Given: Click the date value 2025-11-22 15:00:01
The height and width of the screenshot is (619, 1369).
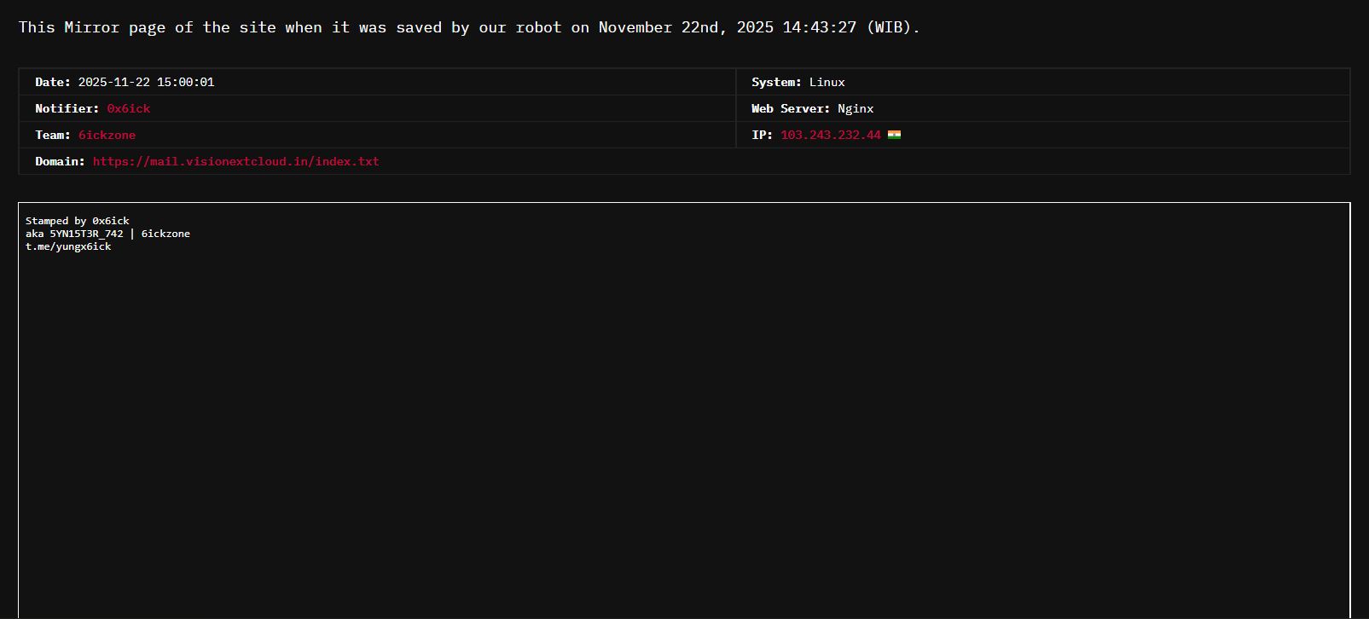Looking at the screenshot, I should click(x=146, y=82).
